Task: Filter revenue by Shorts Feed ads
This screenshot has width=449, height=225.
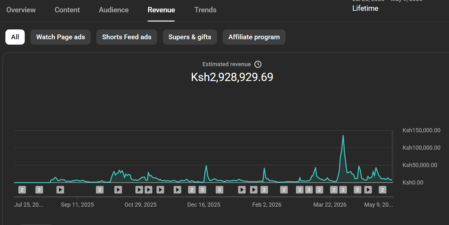Action: point(127,37)
